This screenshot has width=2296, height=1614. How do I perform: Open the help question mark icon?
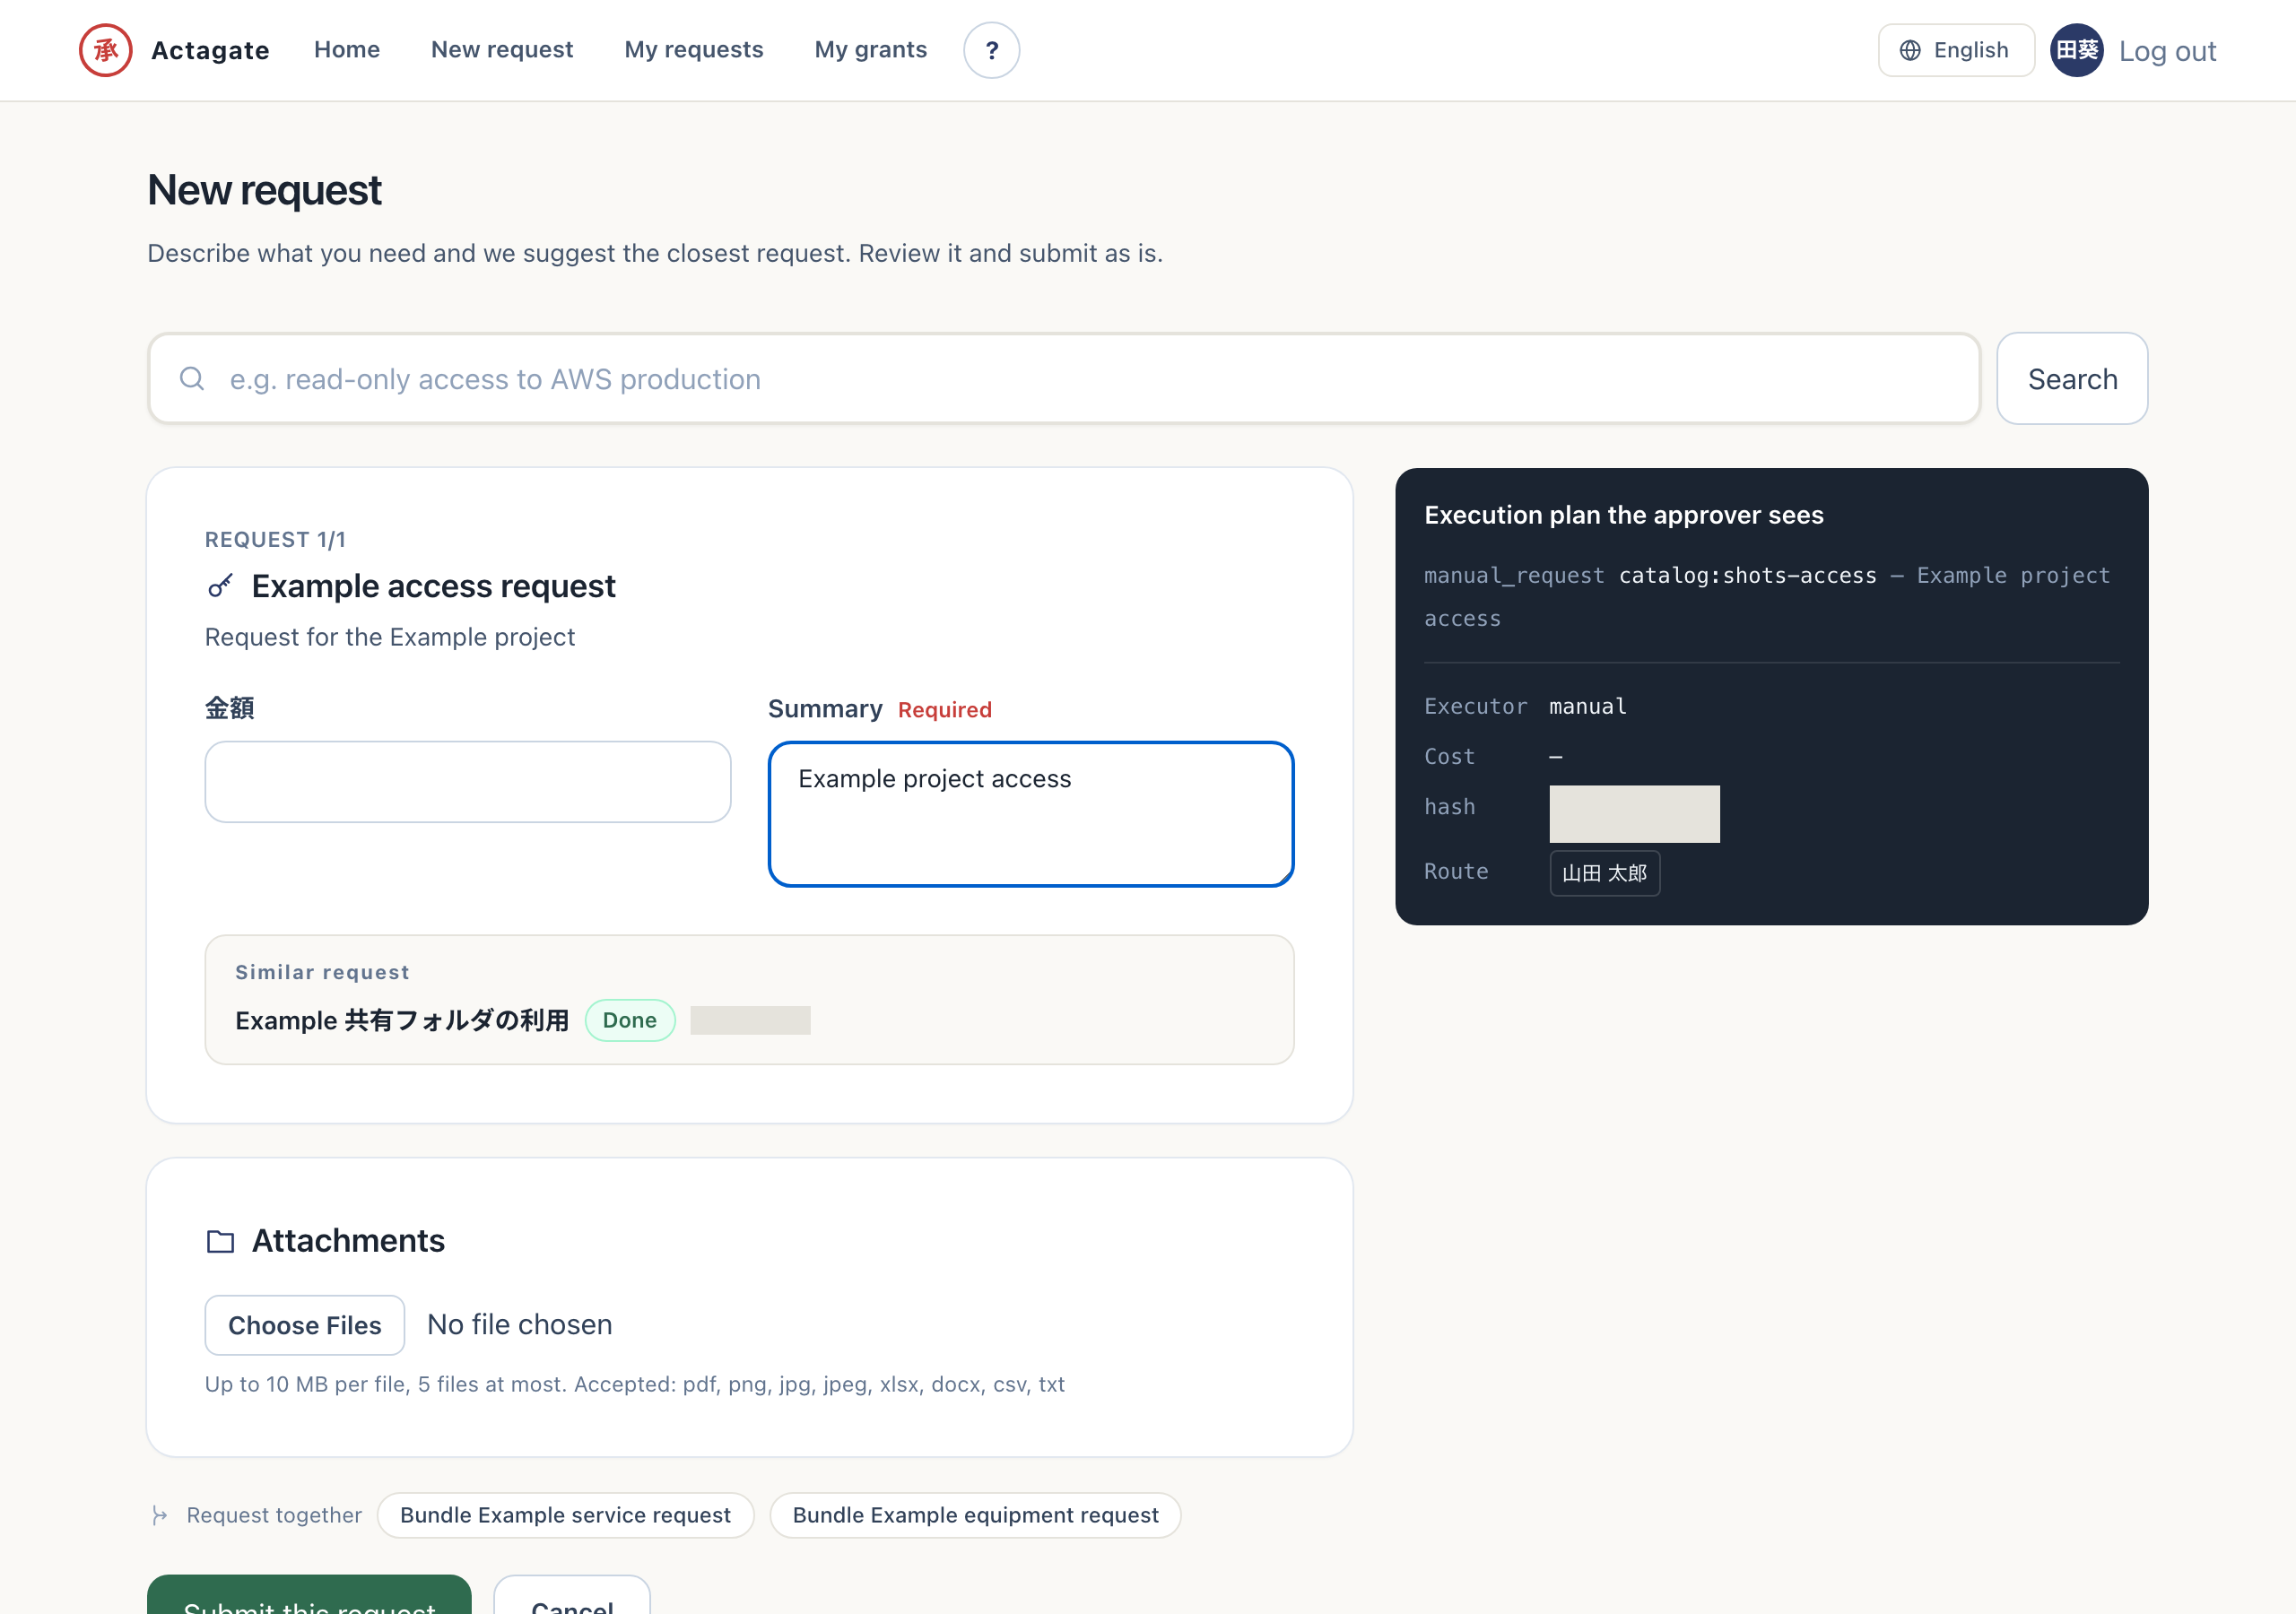pos(991,50)
